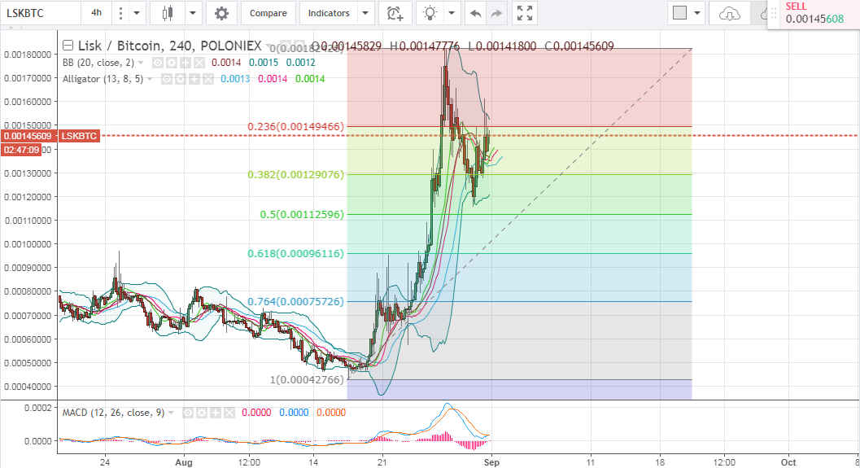860x468 pixels.
Task: Open the BB (20, close, 2) dropdown arrow
Action: click(x=141, y=63)
